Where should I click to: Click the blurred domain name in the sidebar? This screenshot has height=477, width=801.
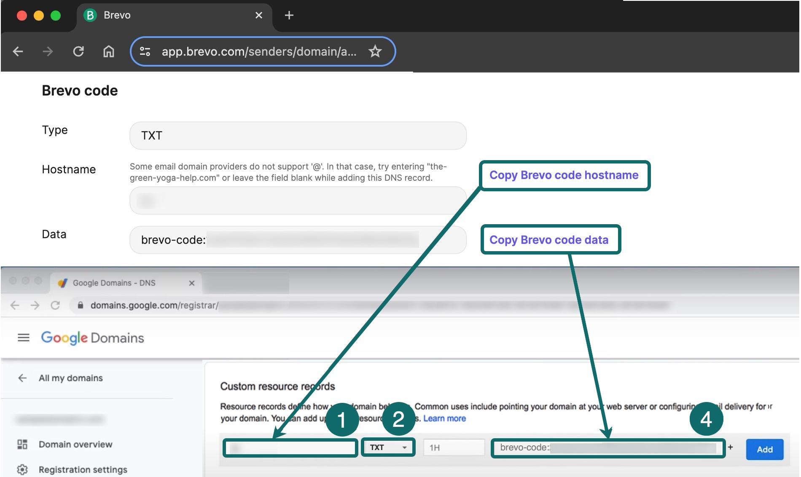pos(59,419)
